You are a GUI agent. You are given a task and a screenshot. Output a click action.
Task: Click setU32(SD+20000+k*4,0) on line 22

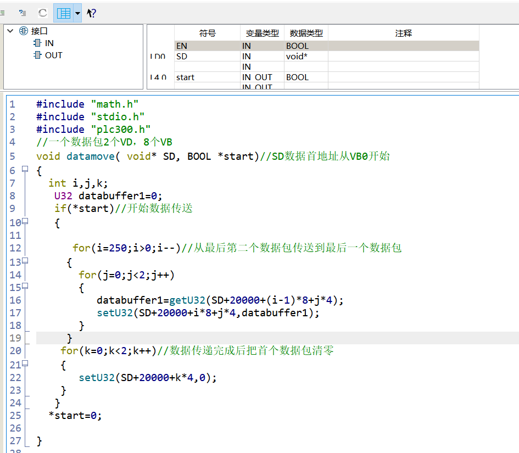pos(148,378)
